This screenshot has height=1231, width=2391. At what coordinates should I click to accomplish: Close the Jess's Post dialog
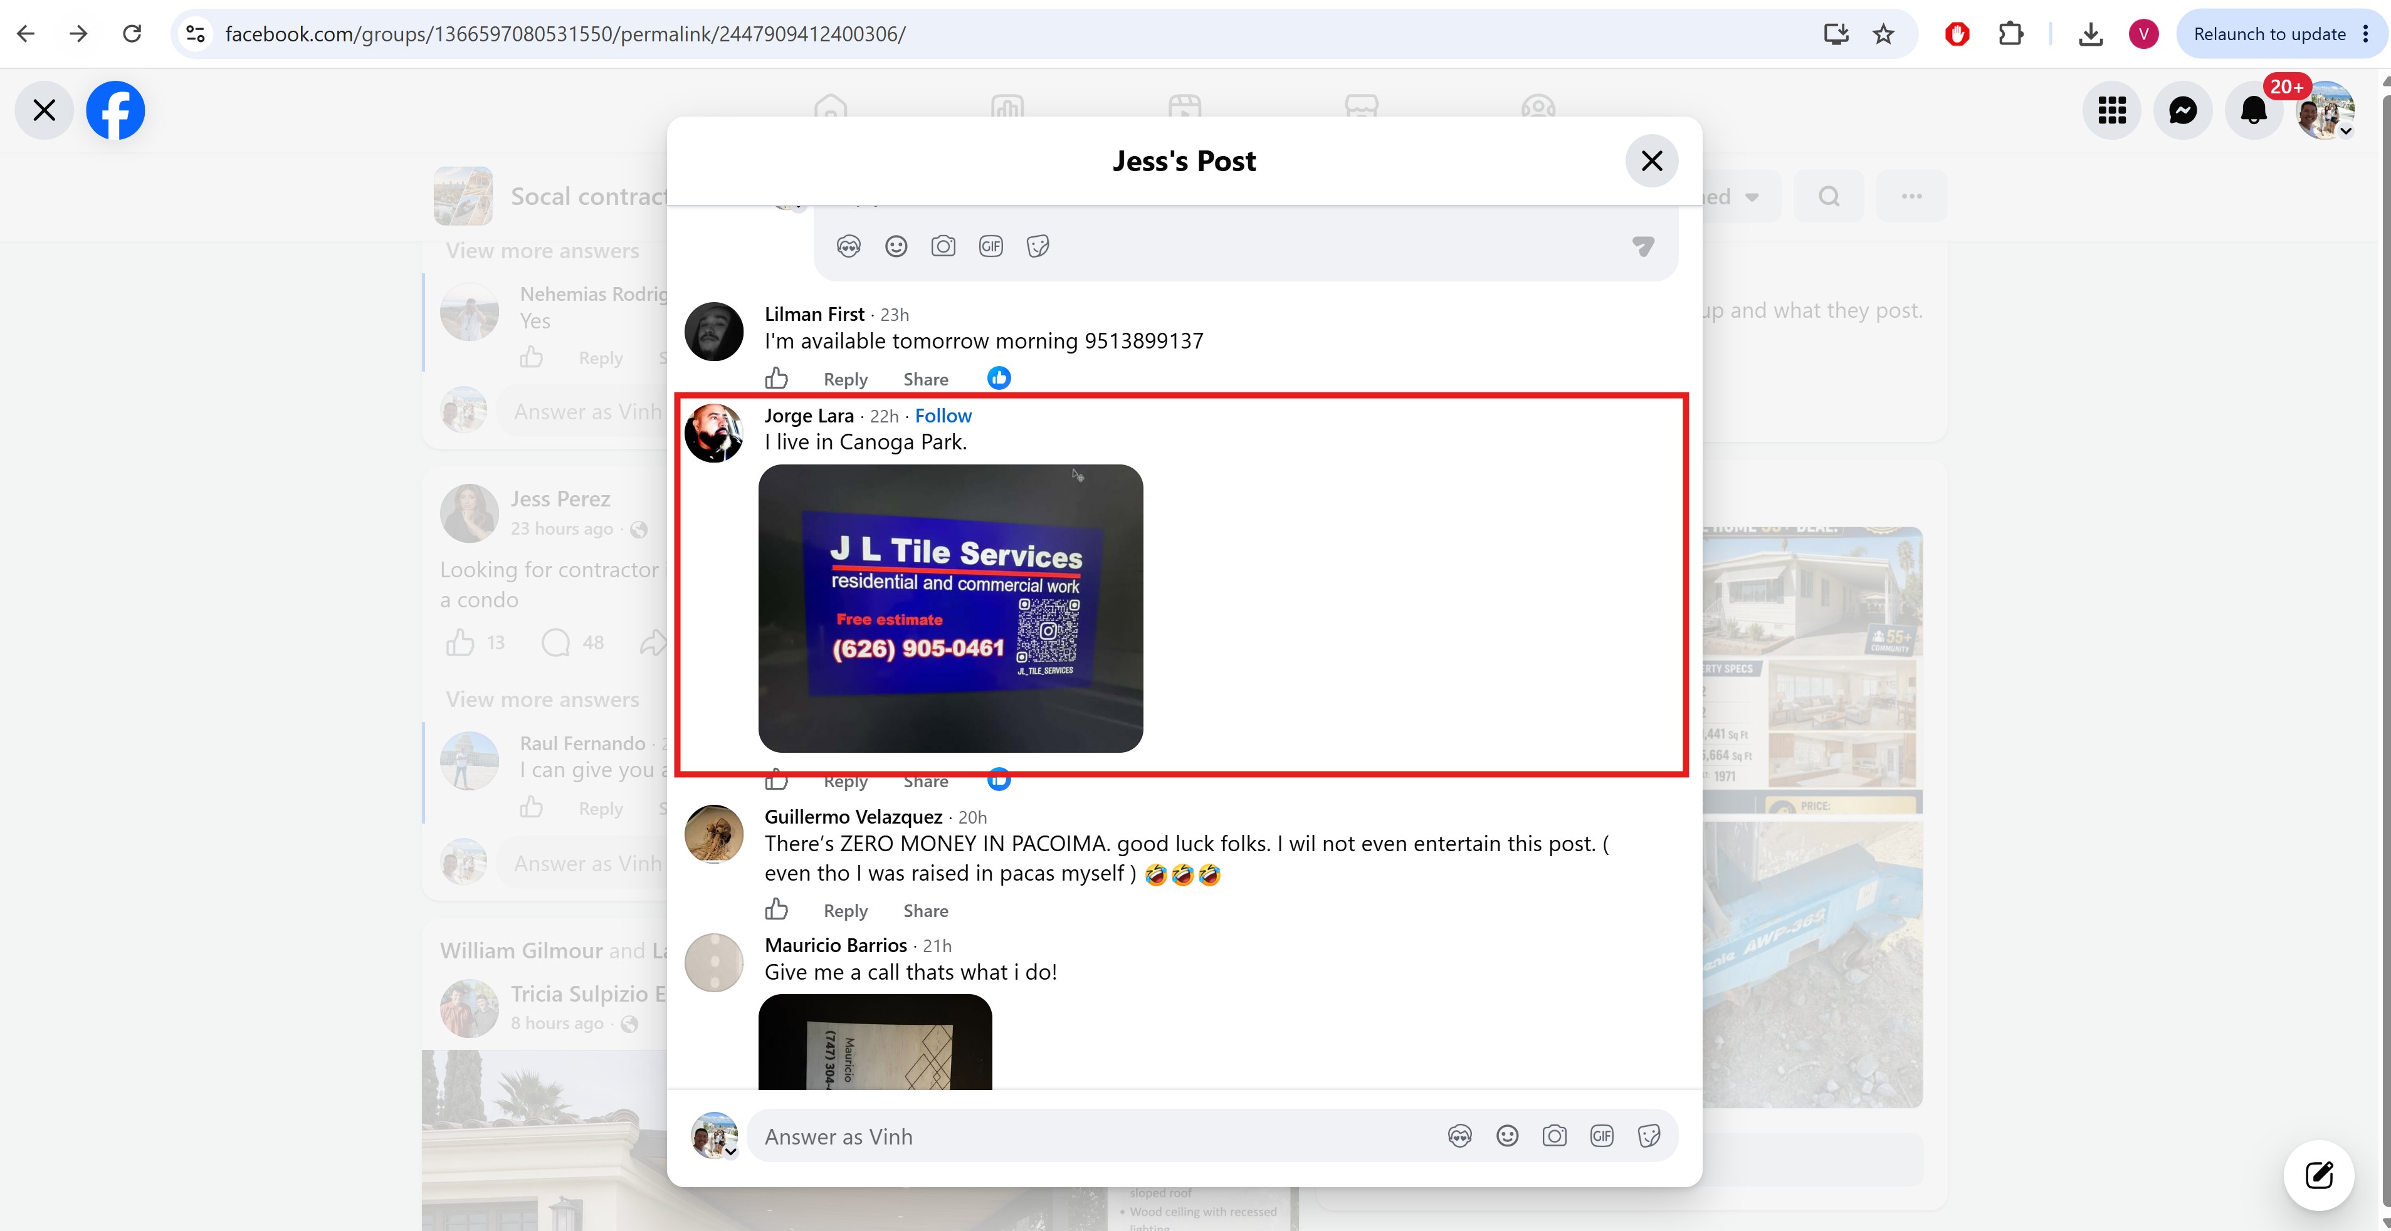click(1651, 160)
